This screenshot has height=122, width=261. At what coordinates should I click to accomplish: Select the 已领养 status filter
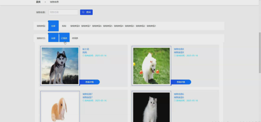pos(64,38)
